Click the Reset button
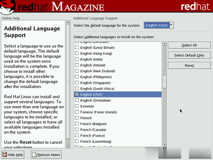 189,65
